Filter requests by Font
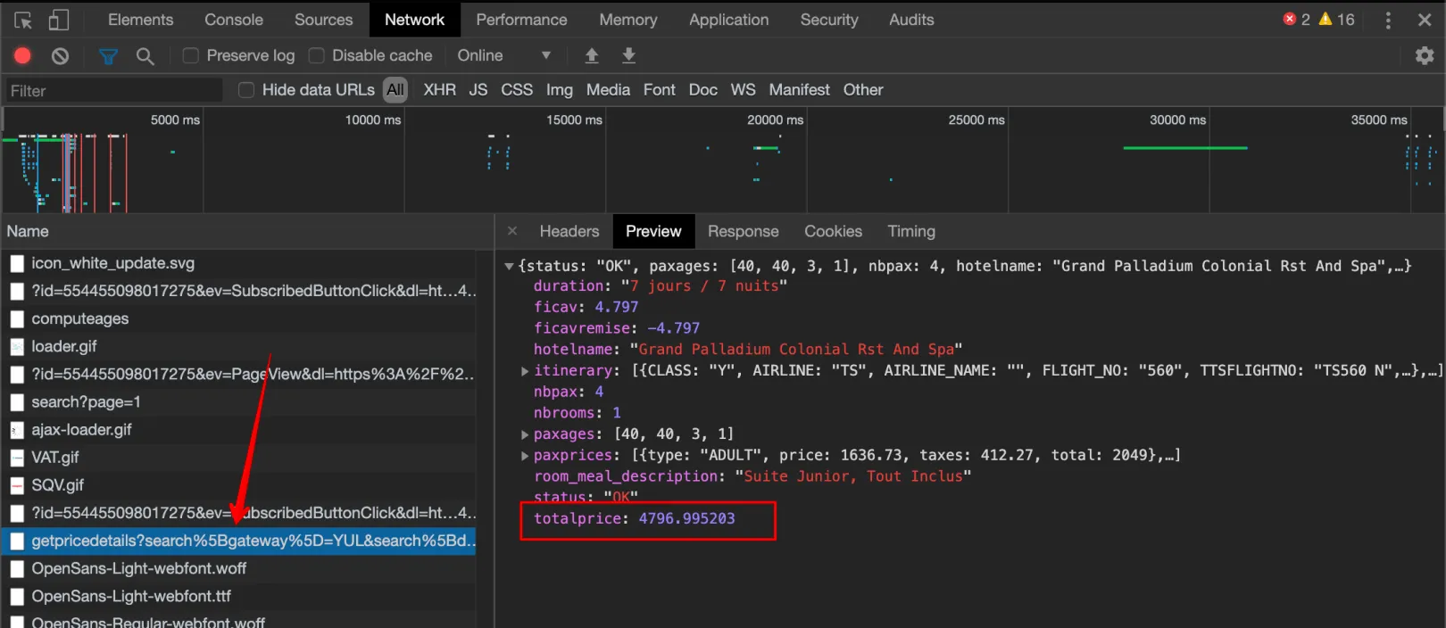1446x628 pixels. coord(659,89)
